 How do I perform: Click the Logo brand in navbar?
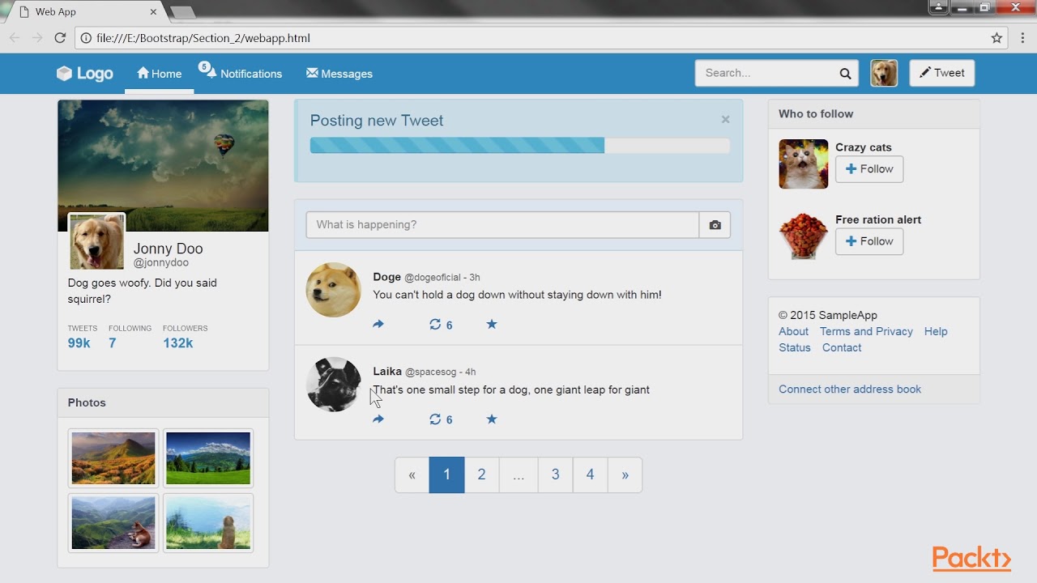(x=85, y=74)
